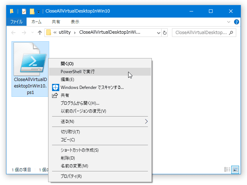The width and height of the screenshot is (247, 185).
Task: Click the New Folder icon in title bar
Action: [32, 11]
